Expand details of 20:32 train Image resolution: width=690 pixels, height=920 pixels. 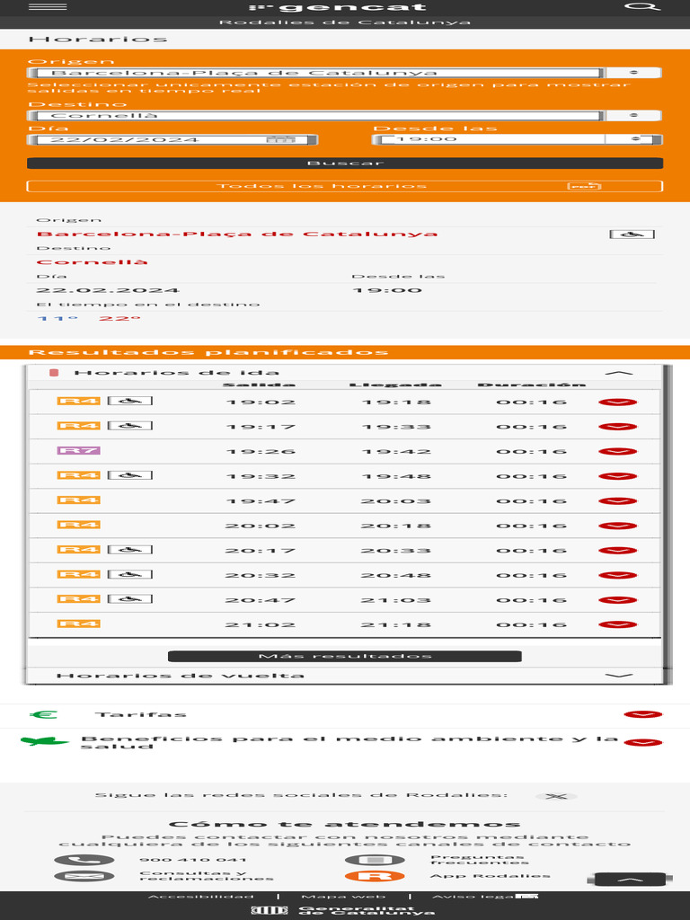618,576
